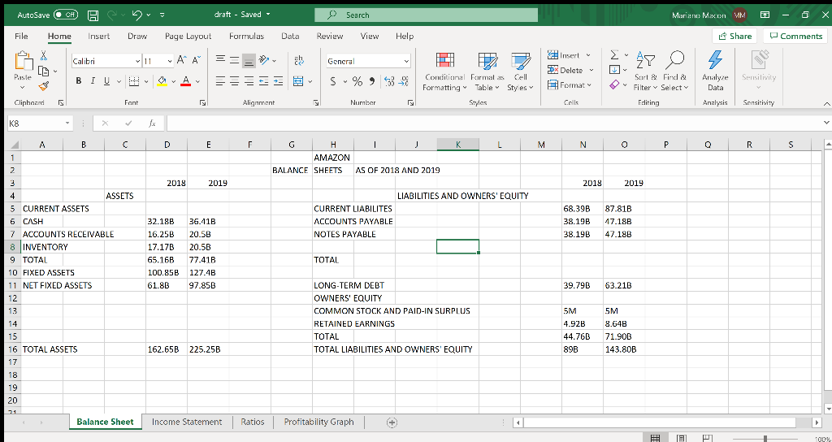Decrease font size
Viewport: 832px width, 442px height.
coord(195,61)
